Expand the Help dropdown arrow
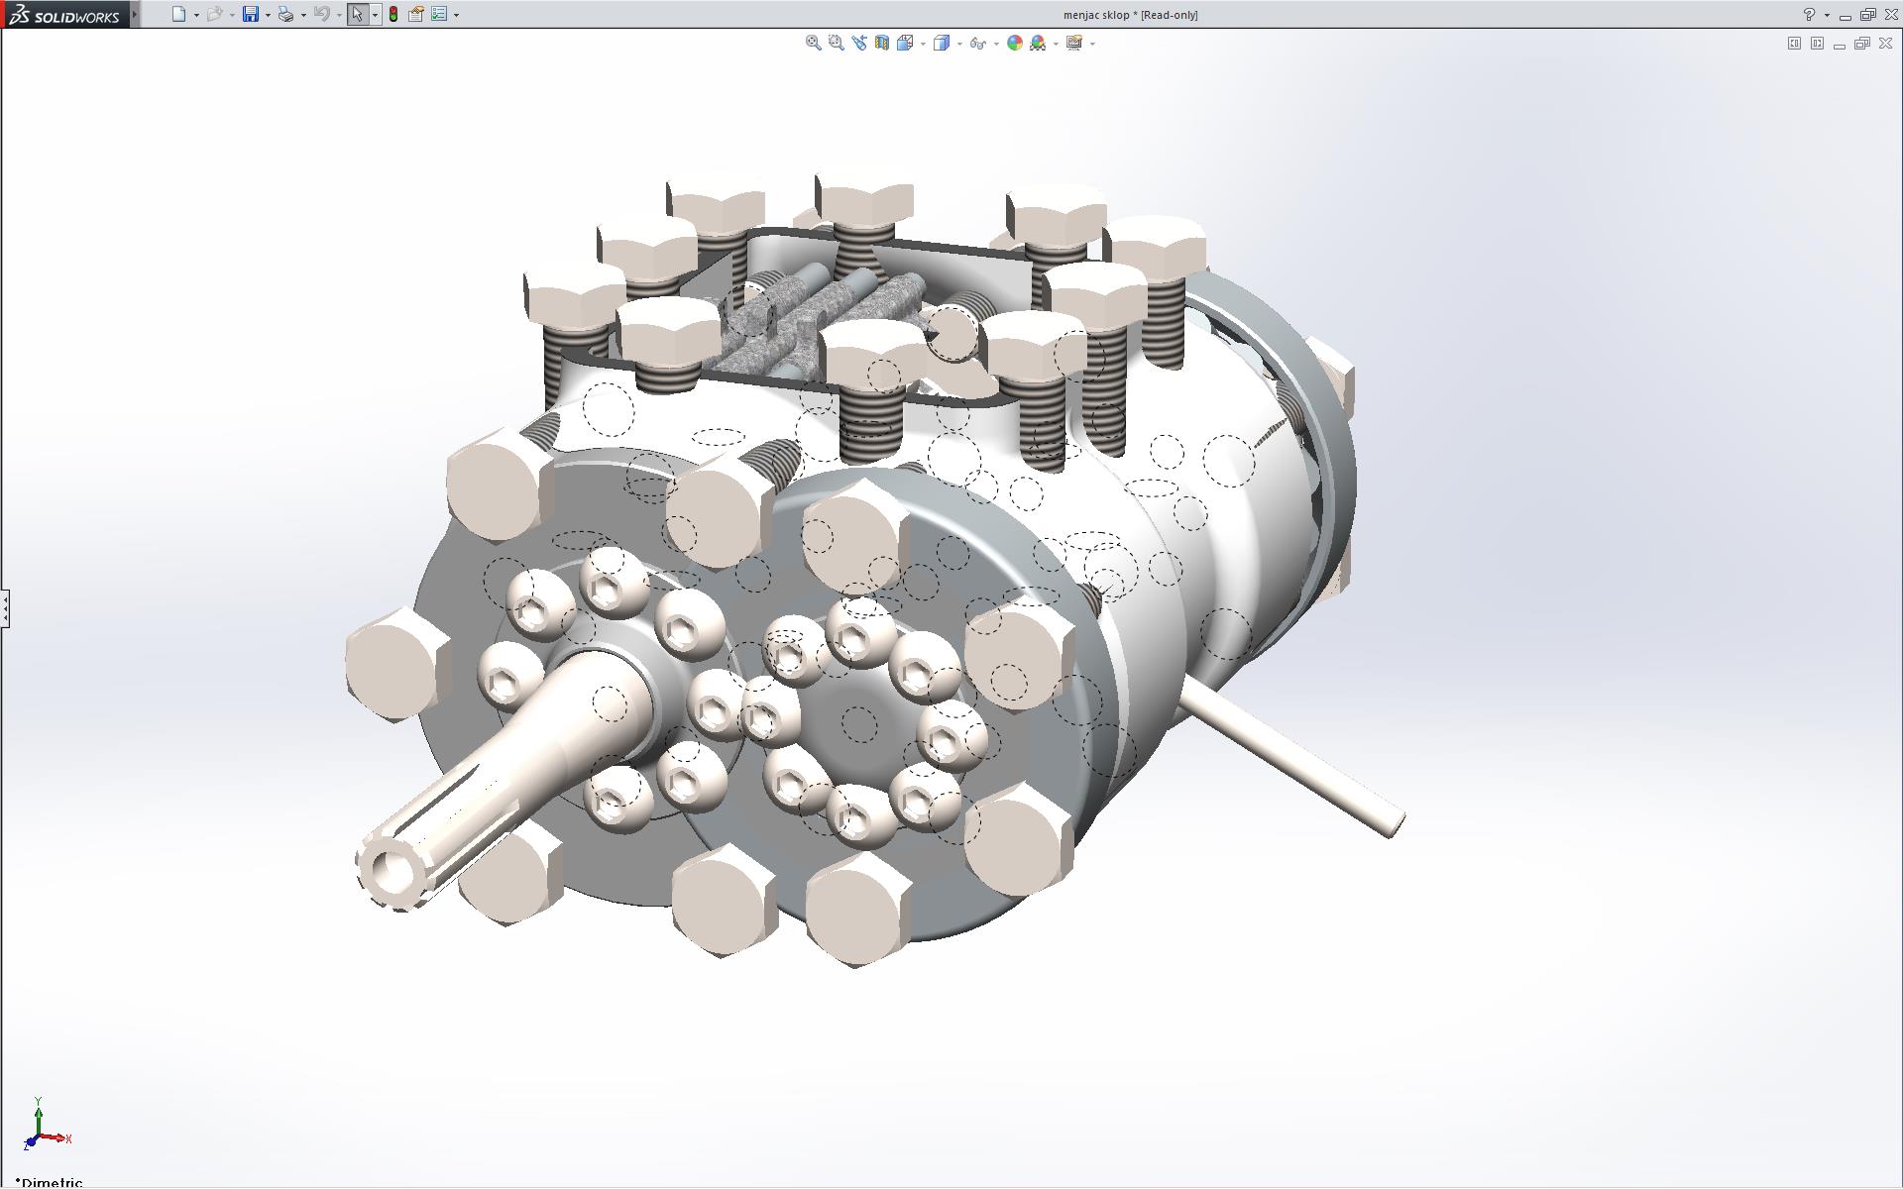Screen dimensions: 1903x1189 1827,15
